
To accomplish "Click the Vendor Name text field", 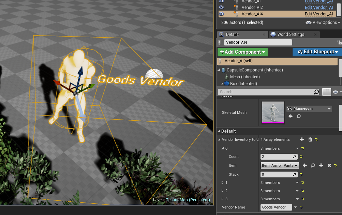I will pyautogui.click(x=276, y=207).
